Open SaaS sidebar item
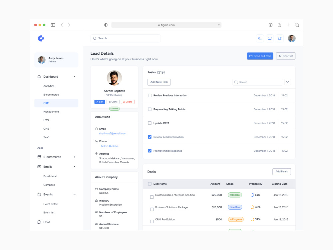 coord(46,137)
